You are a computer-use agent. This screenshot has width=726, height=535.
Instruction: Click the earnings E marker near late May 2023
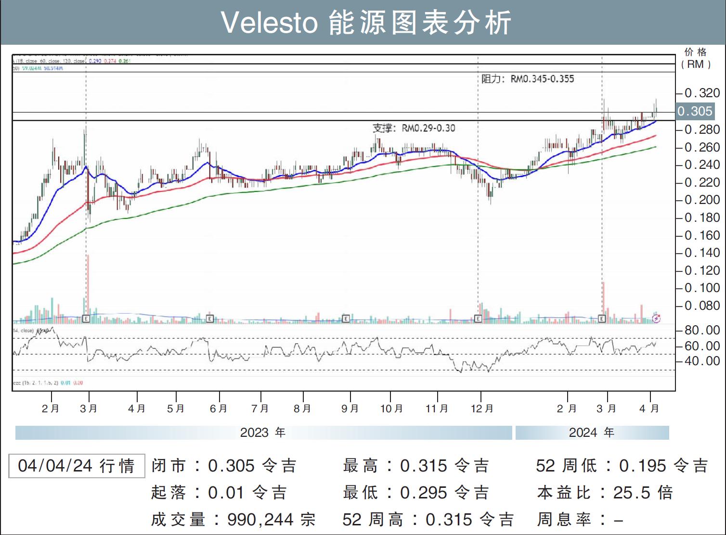point(209,318)
